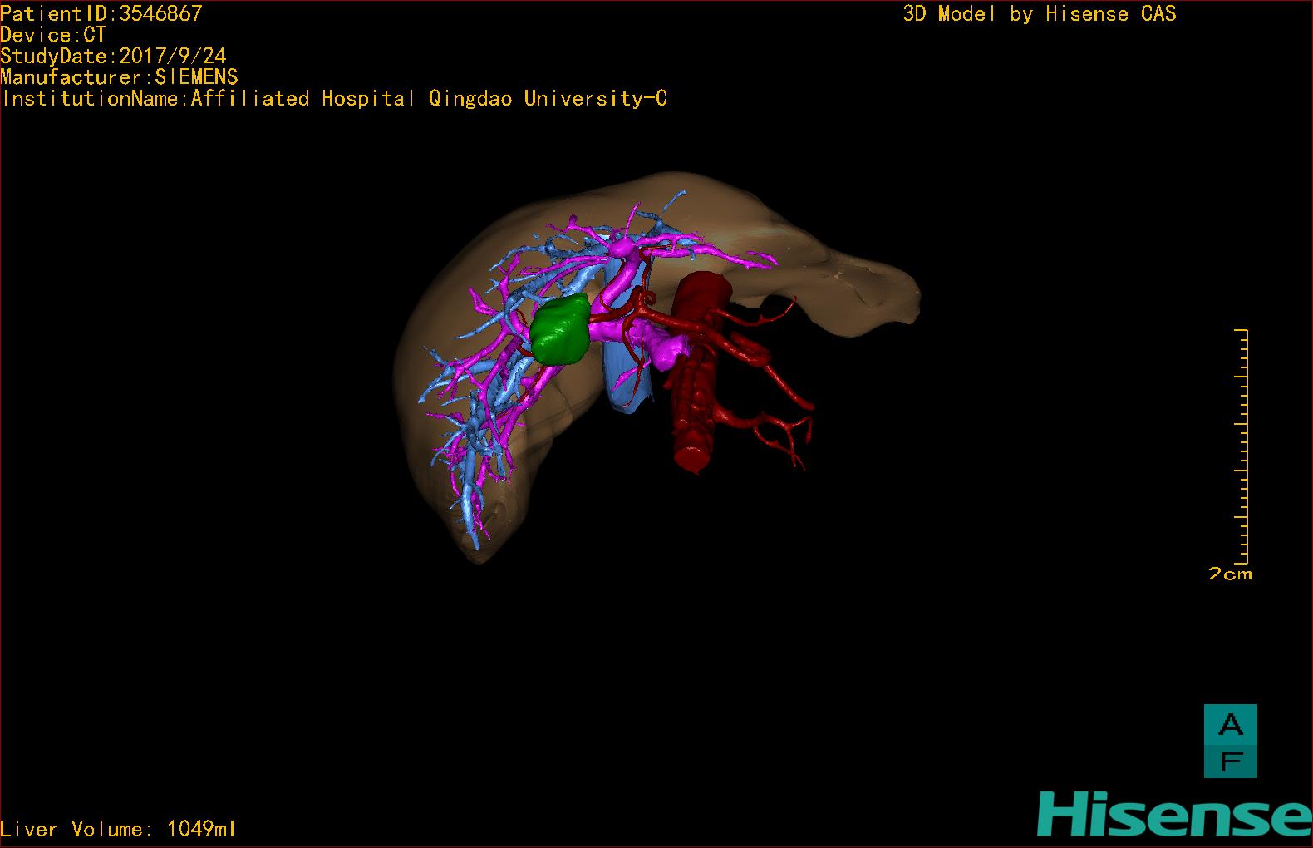Viewport: 1313px width, 848px height.
Task: Click the Liver Volume: 1049ml text
Action: (118, 829)
